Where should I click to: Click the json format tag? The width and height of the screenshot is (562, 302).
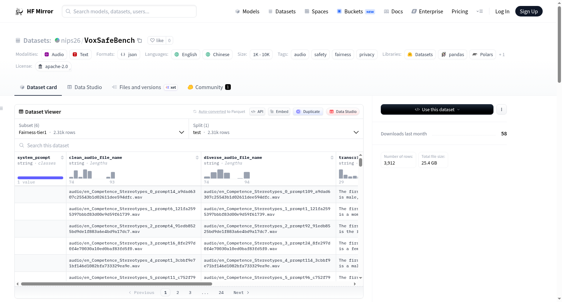coord(129,54)
